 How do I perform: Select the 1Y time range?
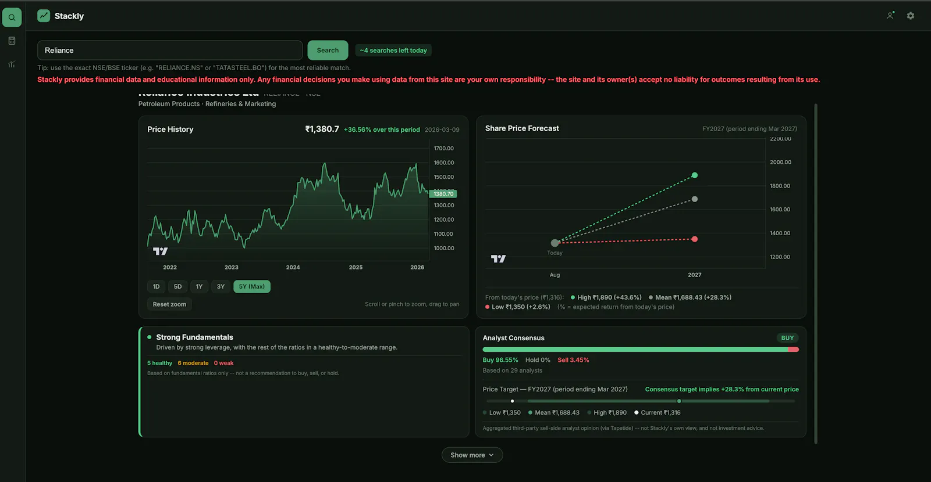[199, 286]
